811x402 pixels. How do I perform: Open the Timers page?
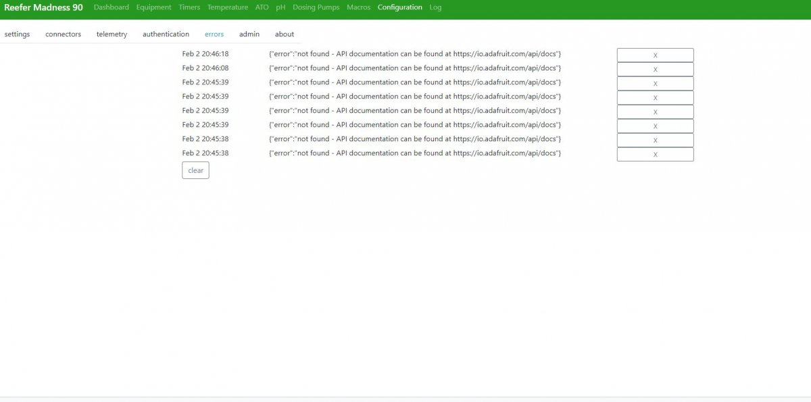(189, 7)
